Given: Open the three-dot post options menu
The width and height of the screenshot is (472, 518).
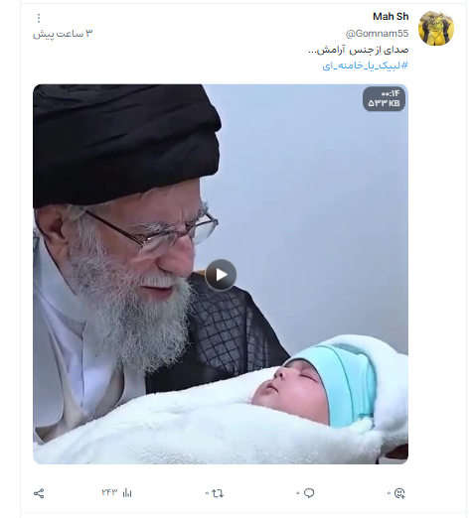Looking at the screenshot, I should 39,18.
